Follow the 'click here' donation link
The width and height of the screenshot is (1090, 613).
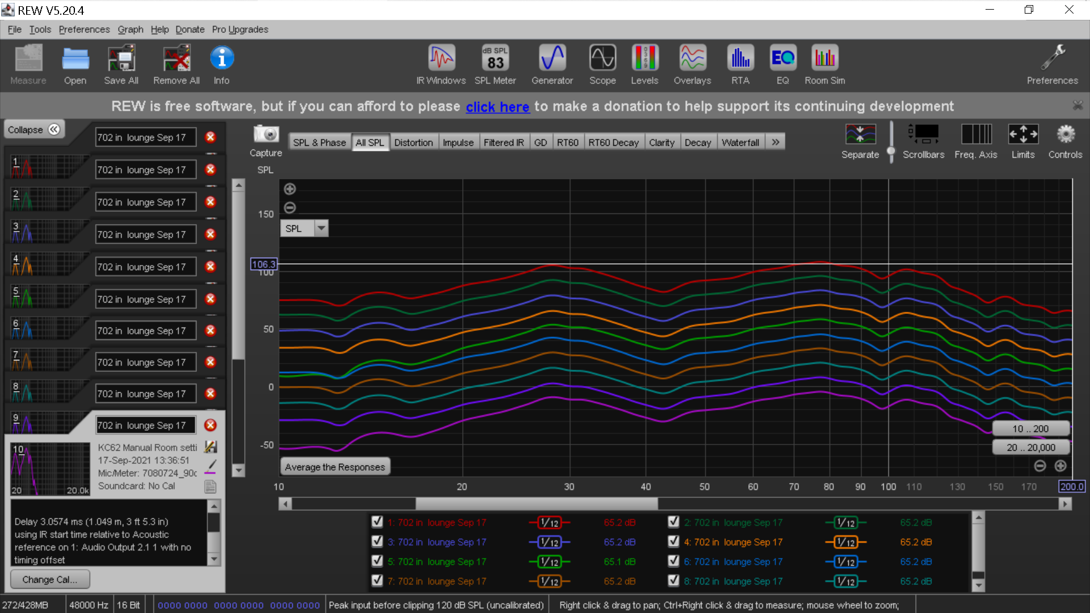(x=497, y=107)
